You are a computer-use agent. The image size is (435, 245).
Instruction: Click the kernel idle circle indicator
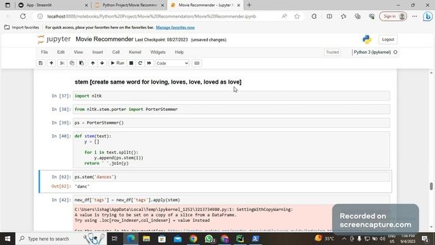pos(396,52)
